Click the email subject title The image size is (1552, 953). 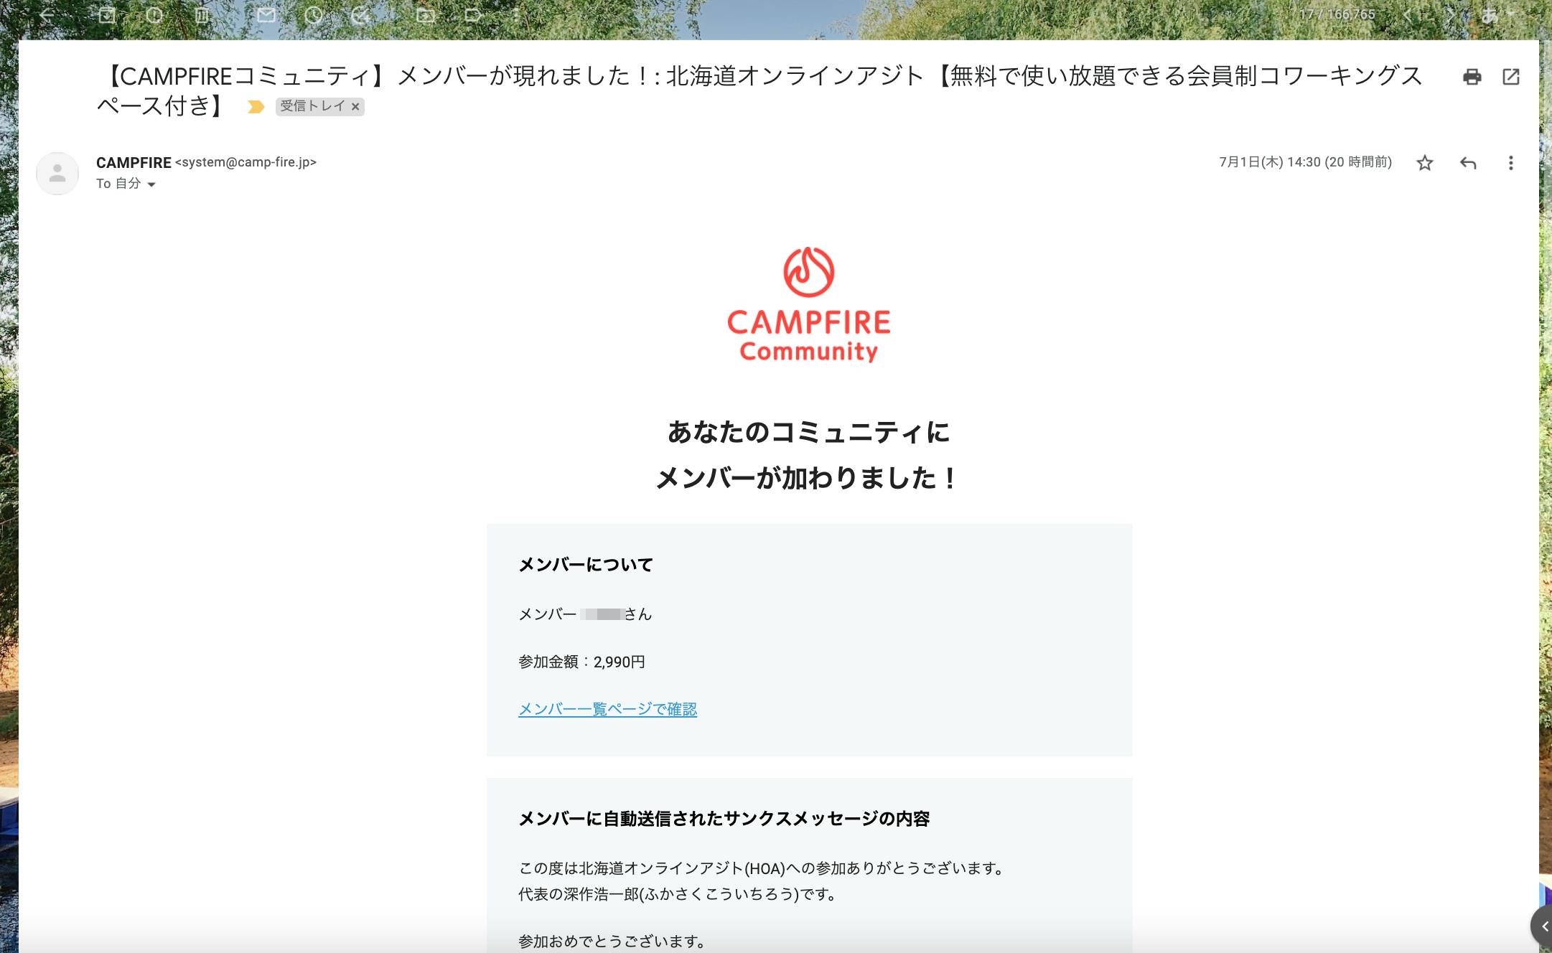(x=759, y=90)
